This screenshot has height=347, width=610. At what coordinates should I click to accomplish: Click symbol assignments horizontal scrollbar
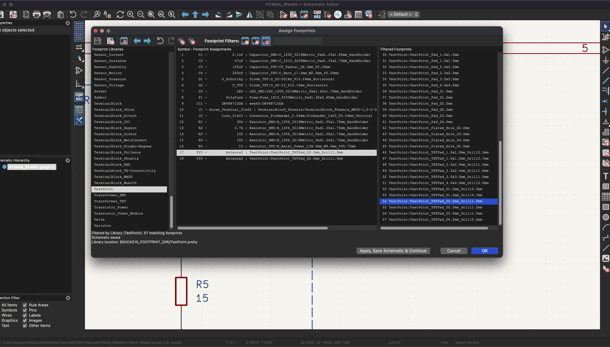click(x=252, y=228)
